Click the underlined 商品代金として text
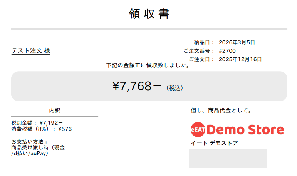The height and width of the screenshot is (176, 297). tap(228, 111)
